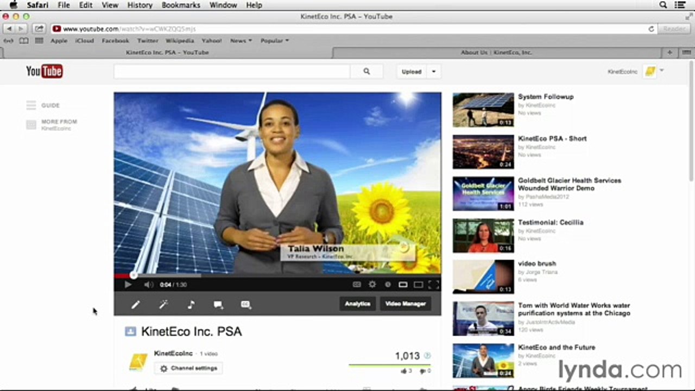Switch to the About Us KinetEco tab
The width and height of the screenshot is (695, 391).
pos(496,53)
